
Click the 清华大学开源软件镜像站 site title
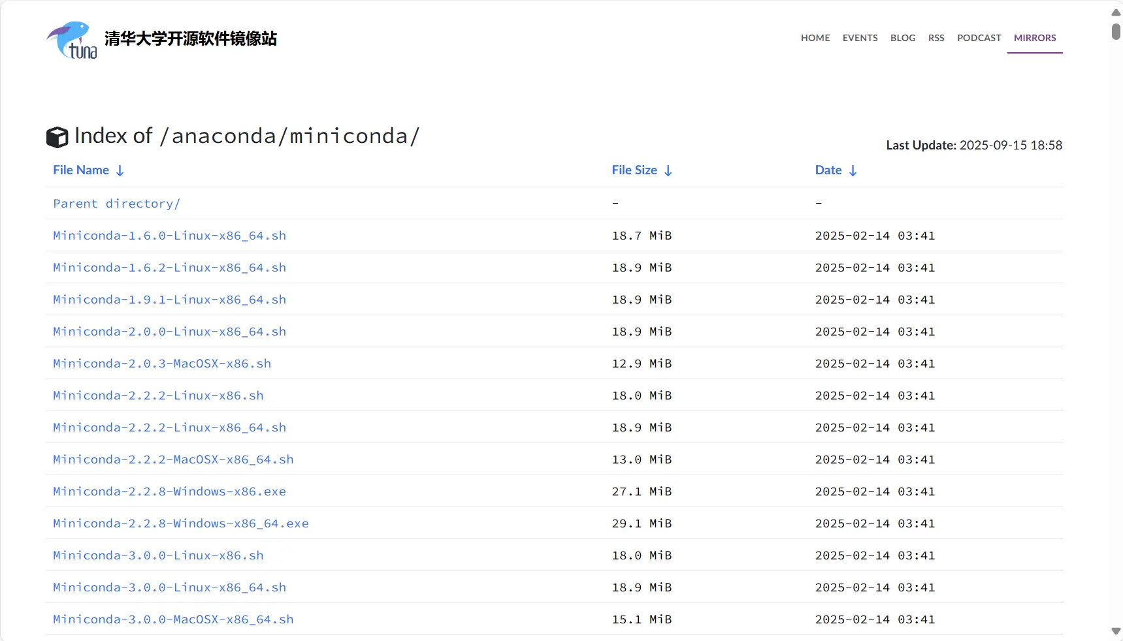pyautogui.click(x=191, y=39)
